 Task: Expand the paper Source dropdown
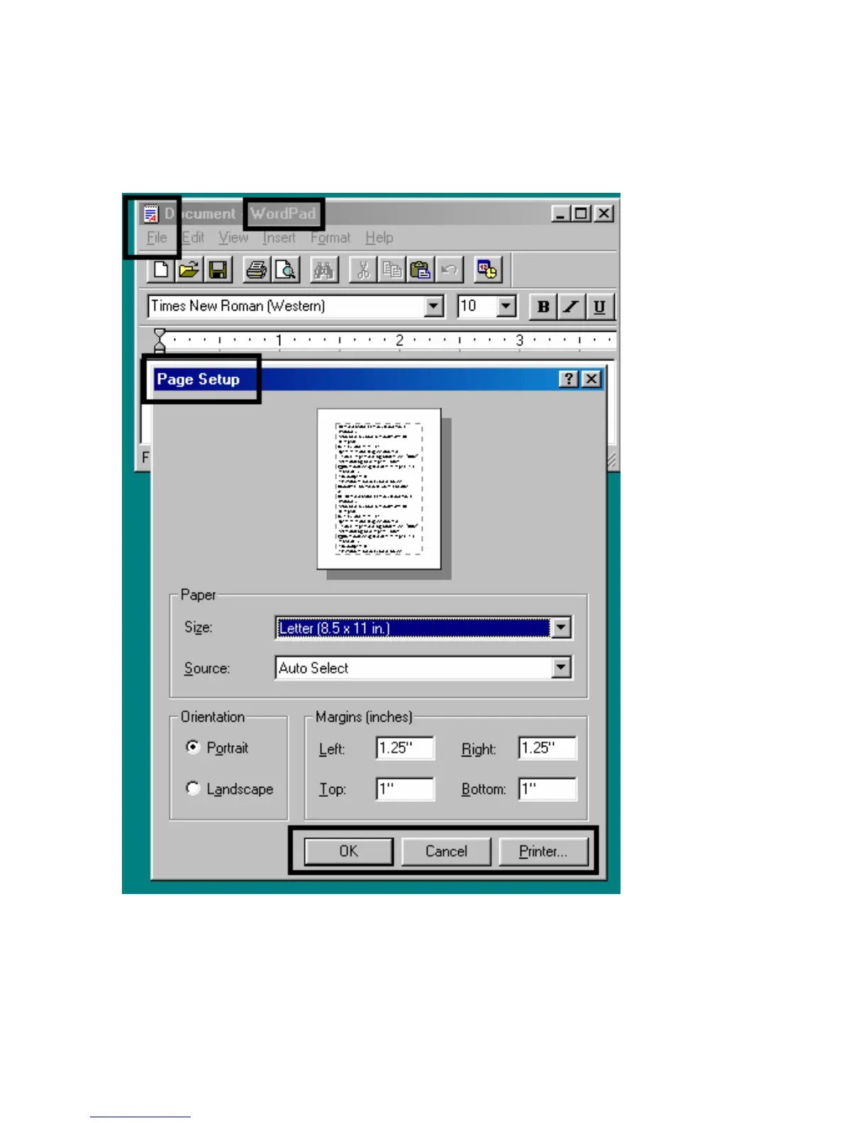tap(561, 667)
